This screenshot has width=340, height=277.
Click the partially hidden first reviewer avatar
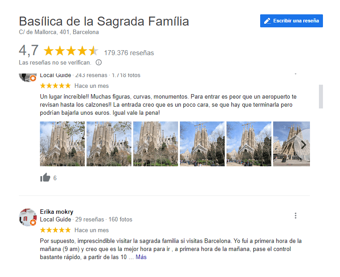point(28,78)
